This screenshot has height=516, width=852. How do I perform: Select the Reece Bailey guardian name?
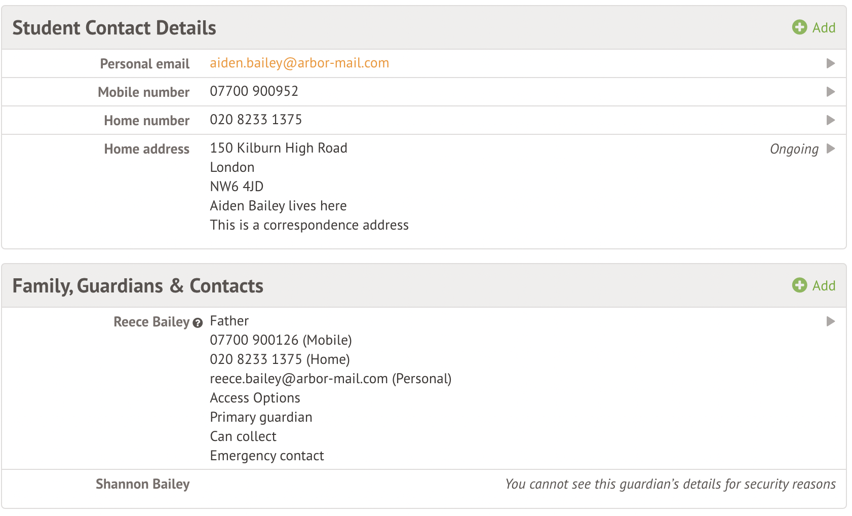click(151, 322)
